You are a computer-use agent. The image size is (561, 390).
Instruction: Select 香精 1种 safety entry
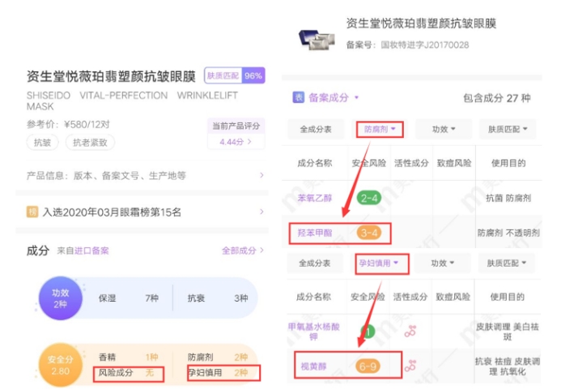click(129, 357)
